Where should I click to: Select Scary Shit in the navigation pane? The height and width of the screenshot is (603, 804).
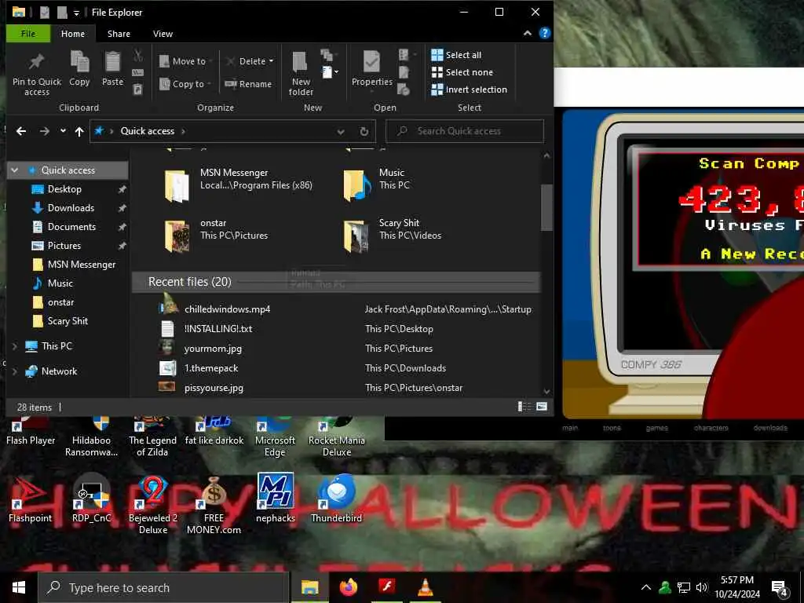(x=68, y=321)
